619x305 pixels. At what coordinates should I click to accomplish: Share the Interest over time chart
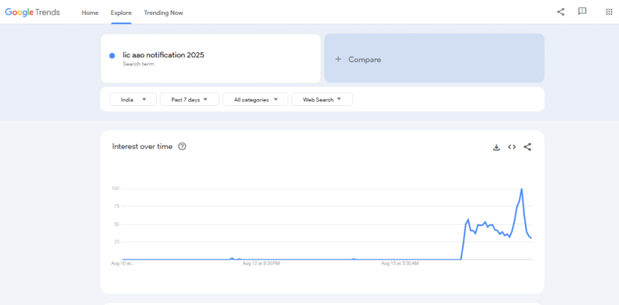pos(527,147)
